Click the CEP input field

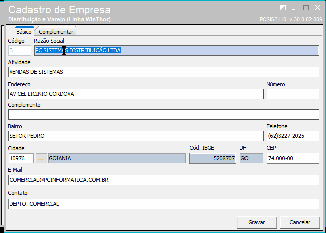293,159
